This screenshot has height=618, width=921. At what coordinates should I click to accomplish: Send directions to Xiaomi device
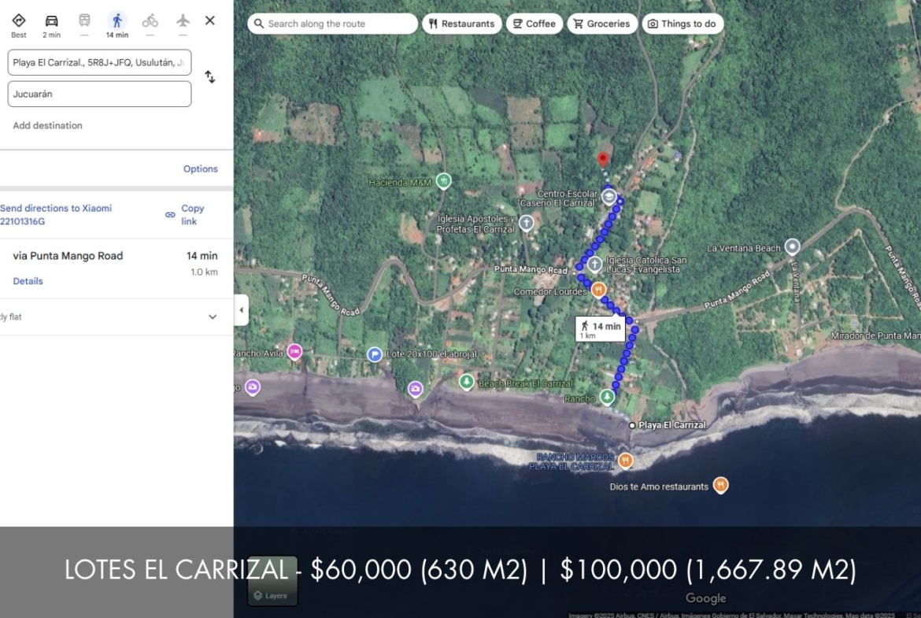click(x=56, y=215)
